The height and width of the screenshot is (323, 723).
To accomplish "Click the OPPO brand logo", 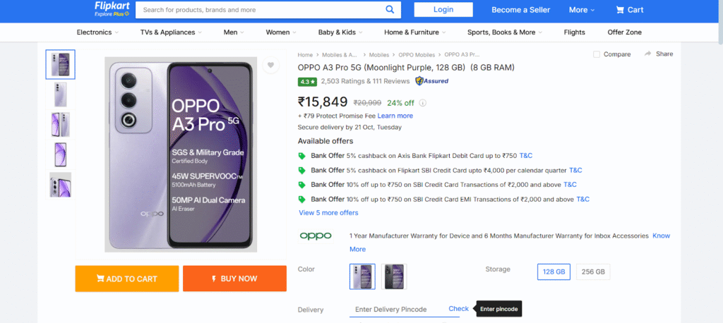I will tap(316, 236).
